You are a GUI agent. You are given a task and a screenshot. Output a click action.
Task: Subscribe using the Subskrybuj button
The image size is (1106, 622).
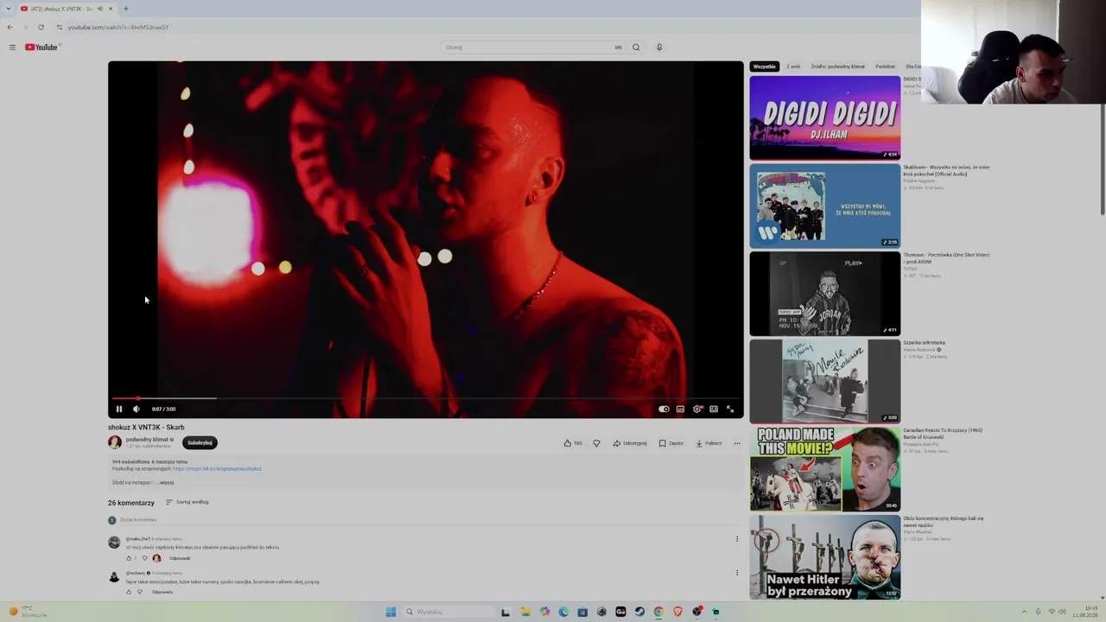200,442
